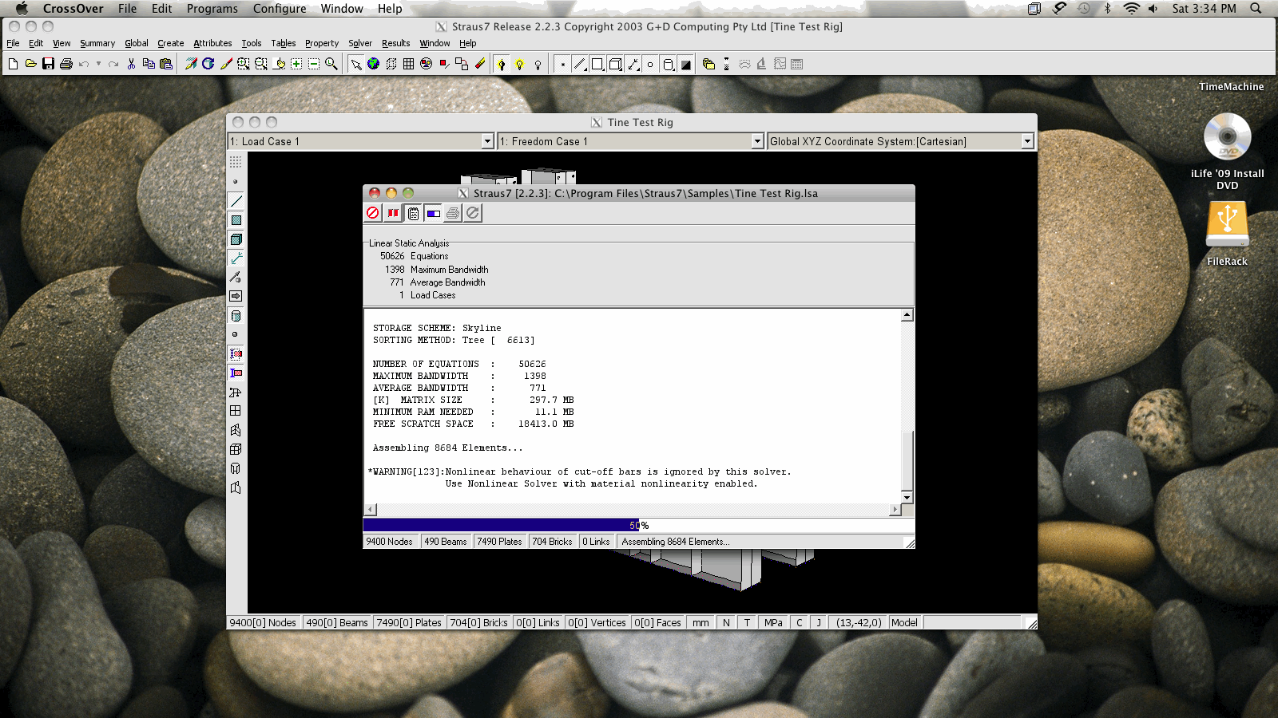
Task: Open the Load Case 1 dropdown
Action: (x=487, y=140)
